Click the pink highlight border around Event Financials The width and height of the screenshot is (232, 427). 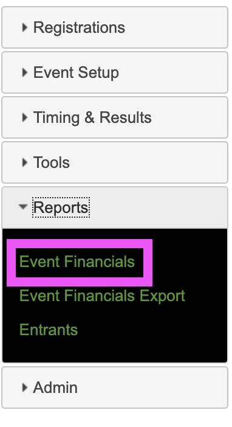tap(80, 243)
